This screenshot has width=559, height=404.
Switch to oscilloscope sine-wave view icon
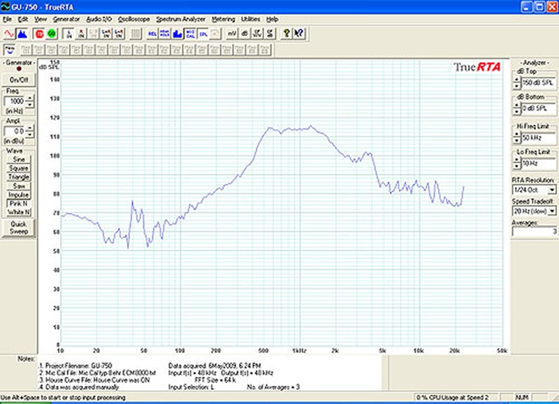(9, 33)
